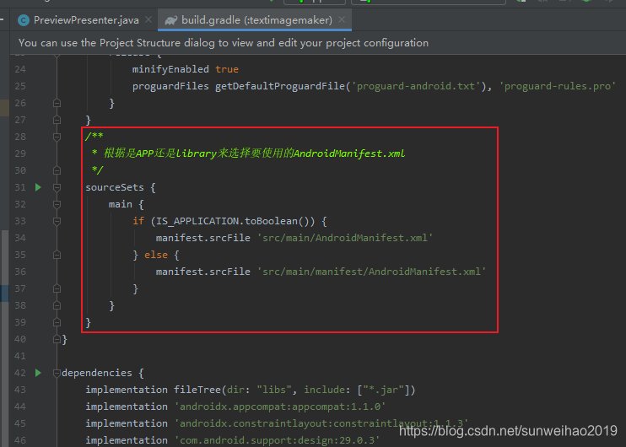The image size is (626, 447).
Task: Click the Gradle elephant icon on build.gradle tab
Action: 171,20
